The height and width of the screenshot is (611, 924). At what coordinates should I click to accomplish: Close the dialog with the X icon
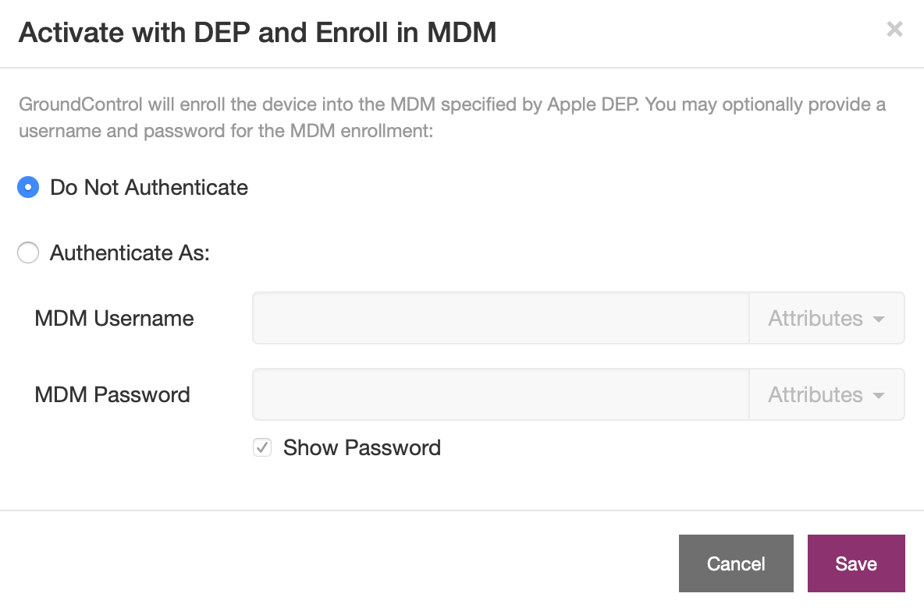(894, 29)
